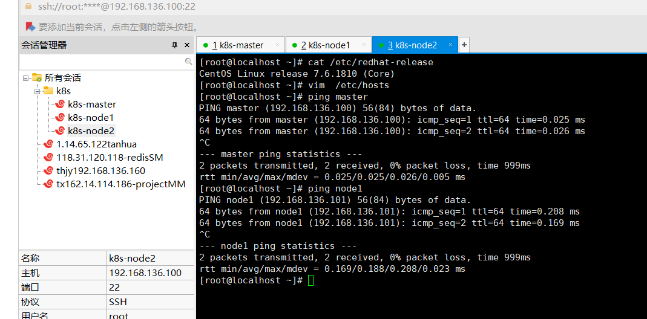Click the lock icon in the address bar
This screenshot has height=319, width=647.
pos(28,6)
